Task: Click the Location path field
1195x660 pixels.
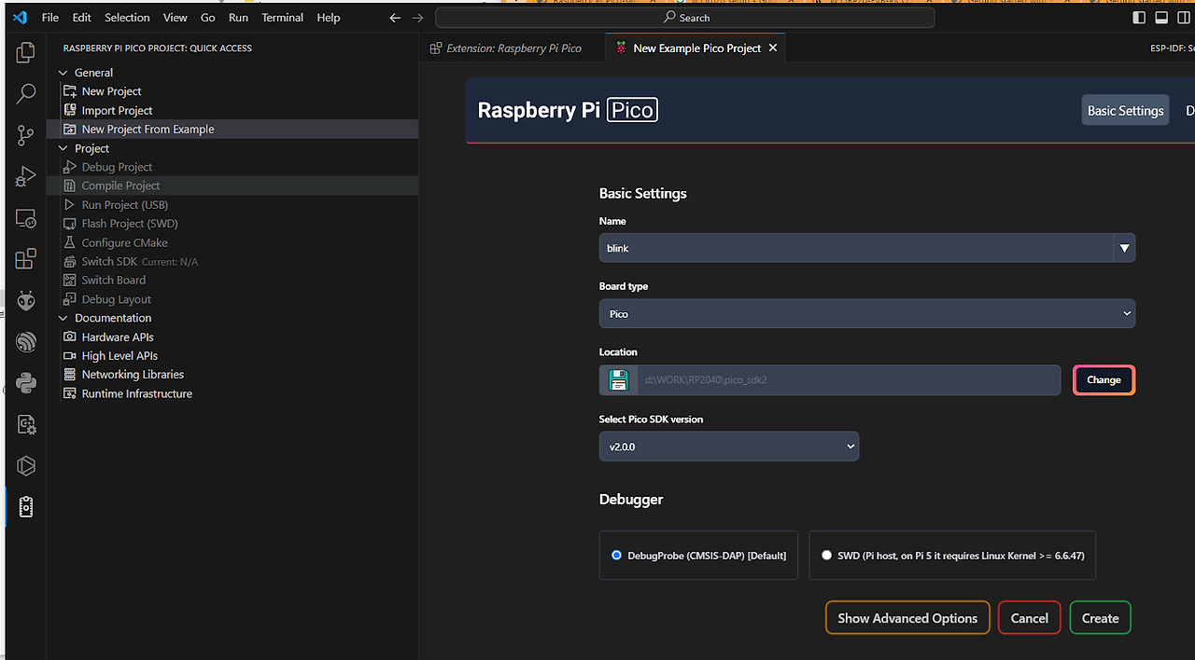Action: click(849, 379)
